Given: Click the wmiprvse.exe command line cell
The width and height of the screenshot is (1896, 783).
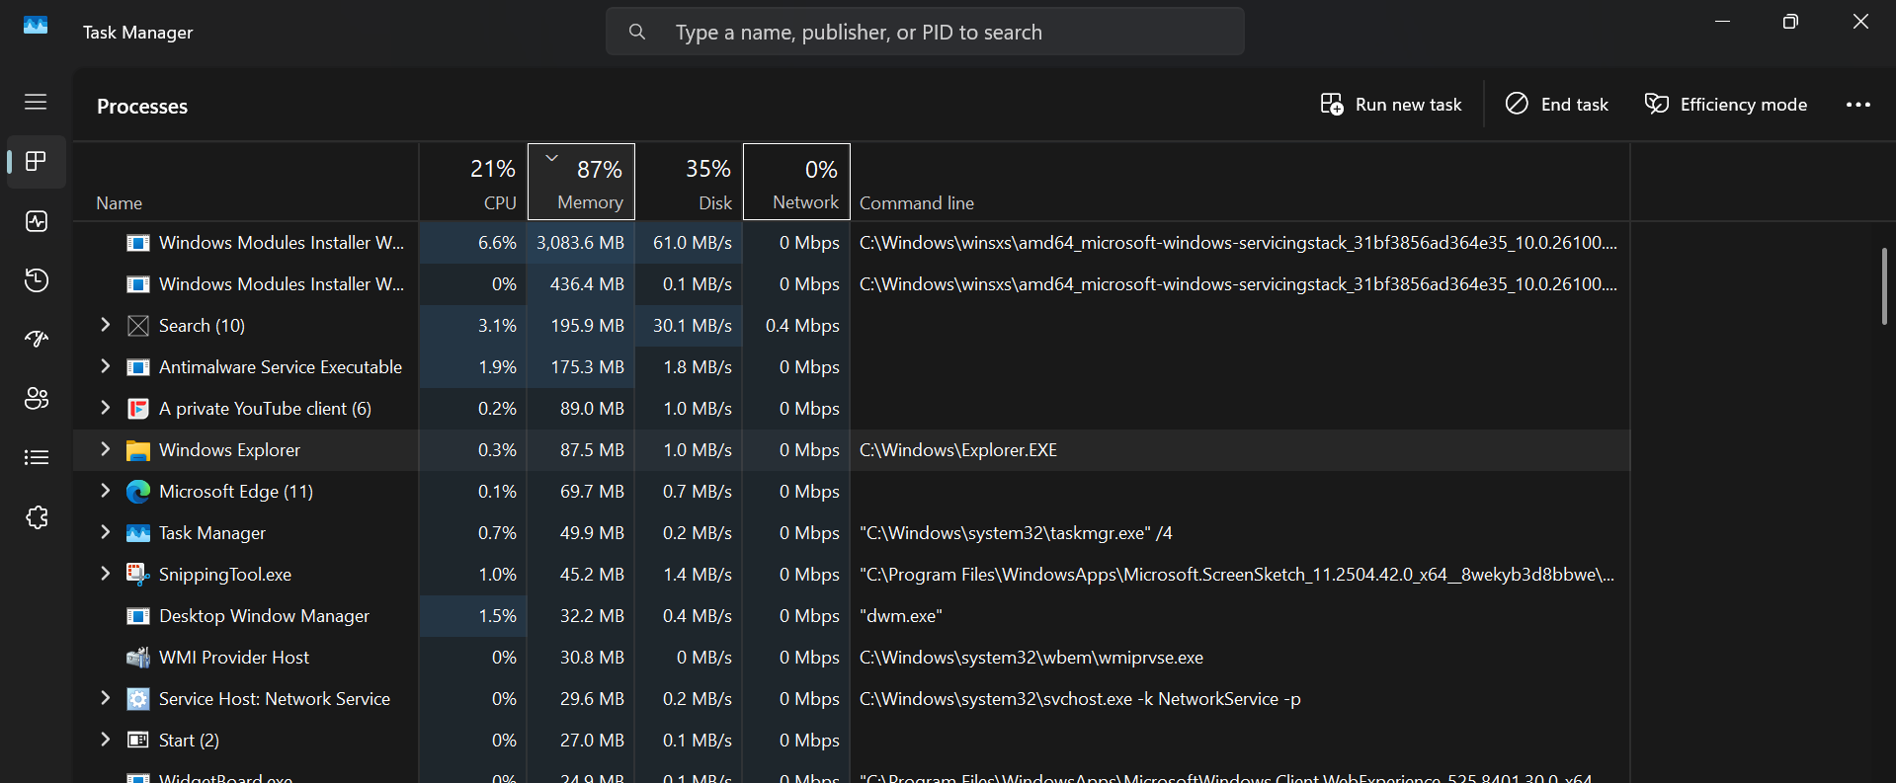Looking at the screenshot, I should pyautogui.click(x=1031, y=658).
